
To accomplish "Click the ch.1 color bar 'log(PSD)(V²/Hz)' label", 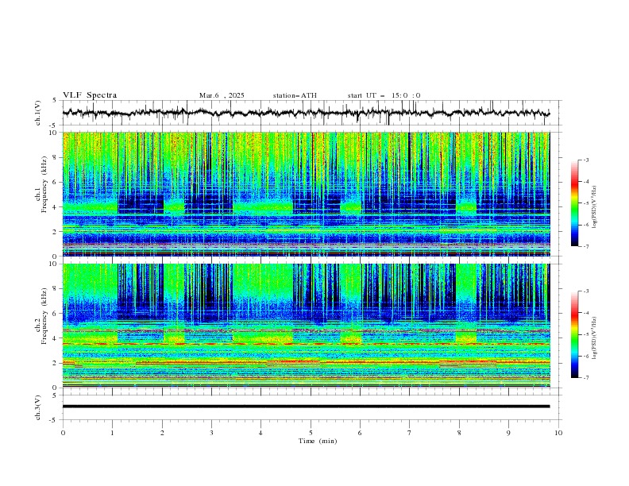I will point(595,207).
